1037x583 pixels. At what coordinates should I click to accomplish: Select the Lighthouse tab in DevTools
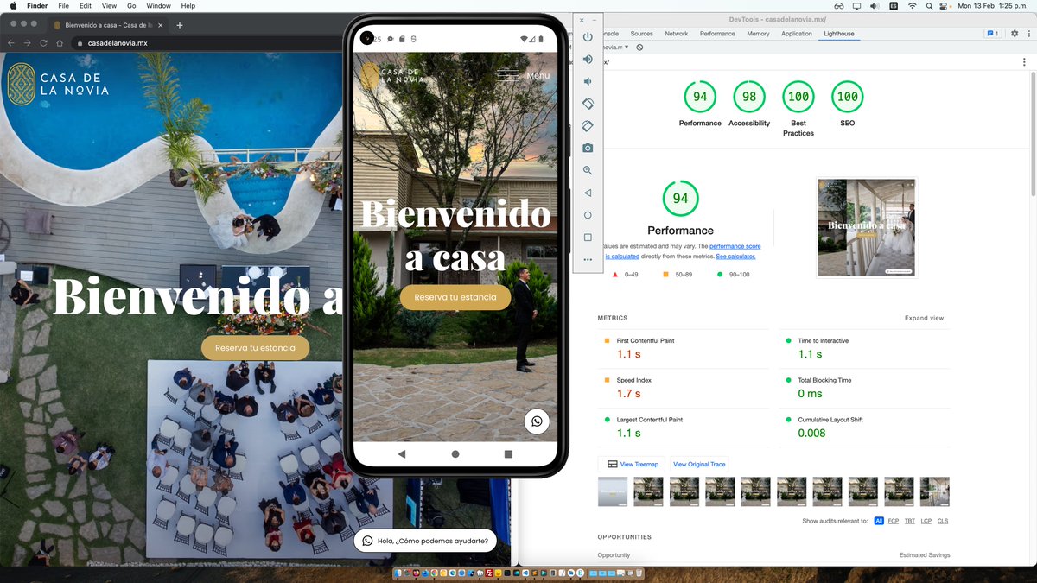pyautogui.click(x=838, y=34)
